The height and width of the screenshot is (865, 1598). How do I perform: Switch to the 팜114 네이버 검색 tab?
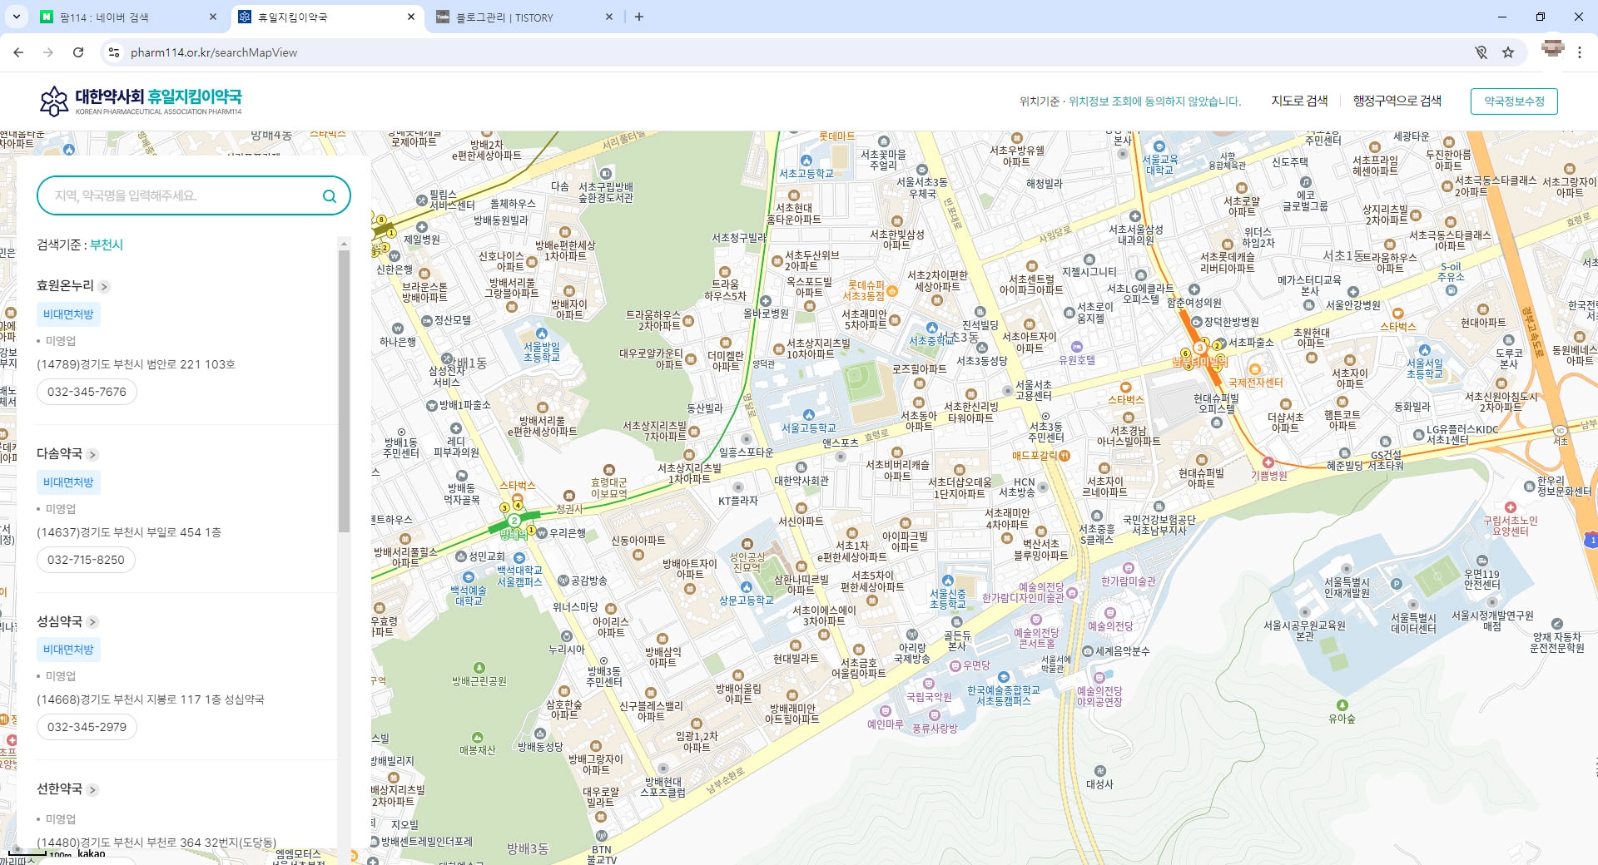[x=127, y=17]
